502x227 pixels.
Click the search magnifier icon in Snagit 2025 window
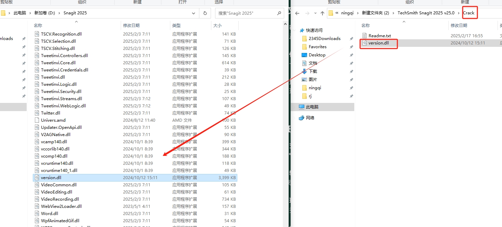(x=279, y=13)
